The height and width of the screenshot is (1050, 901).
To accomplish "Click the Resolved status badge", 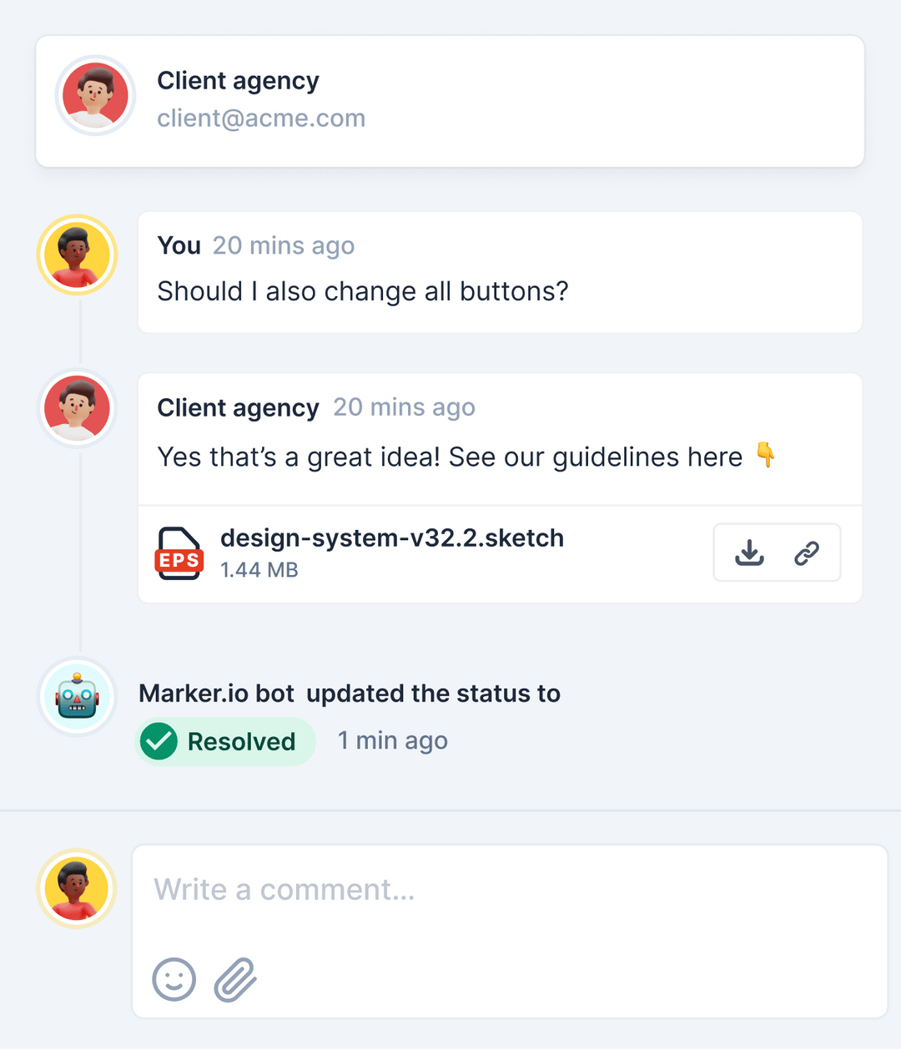I will [225, 741].
